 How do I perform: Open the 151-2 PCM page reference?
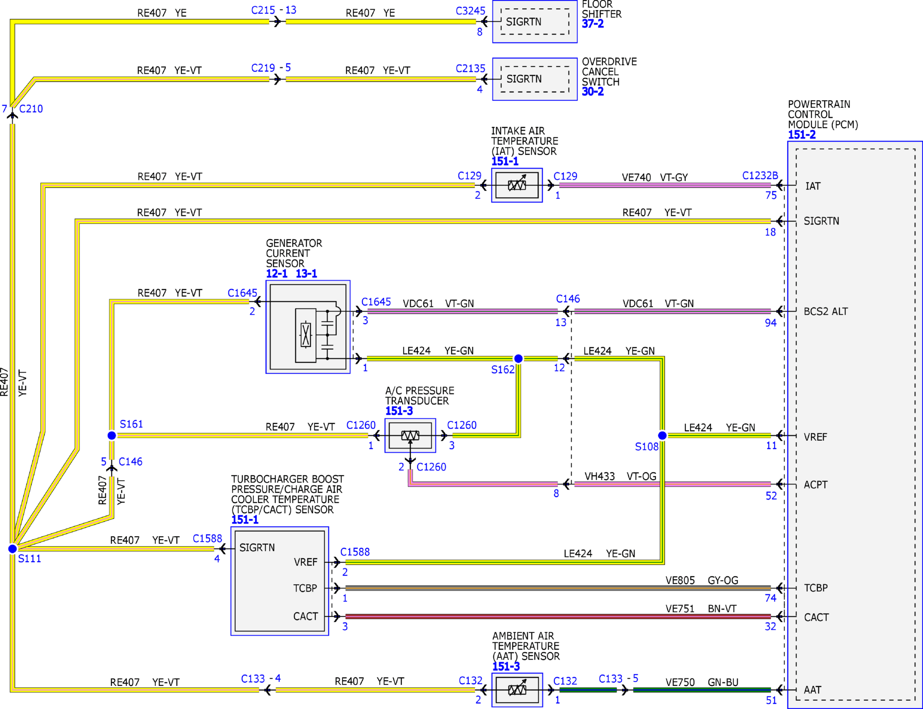[801, 135]
